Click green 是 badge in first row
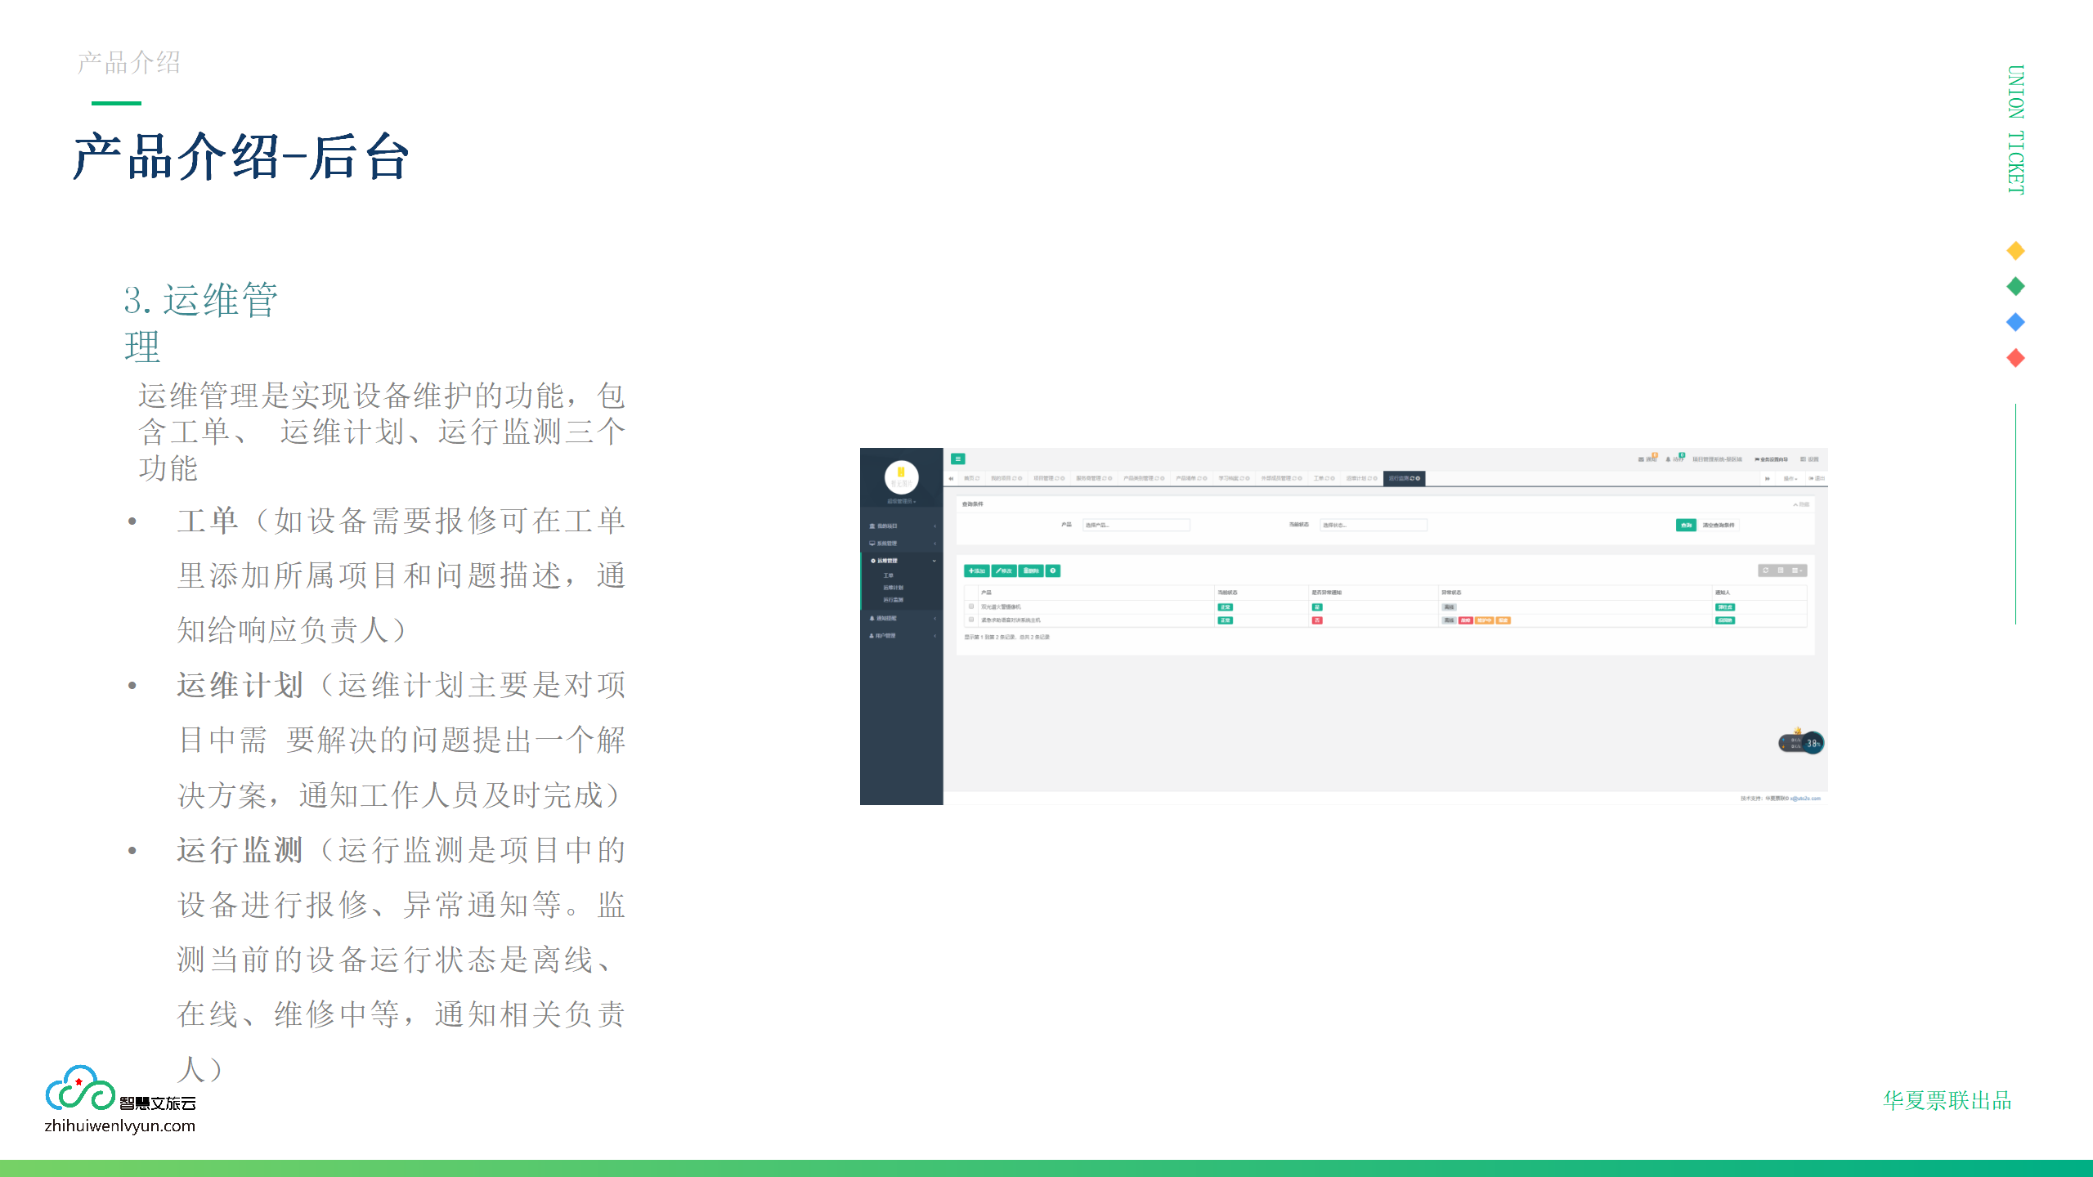 point(1317,607)
